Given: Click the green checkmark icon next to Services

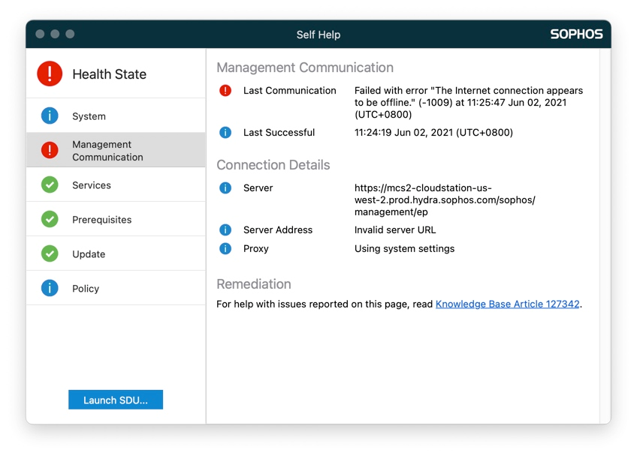Looking at the screenshot, I should (49, 184).
